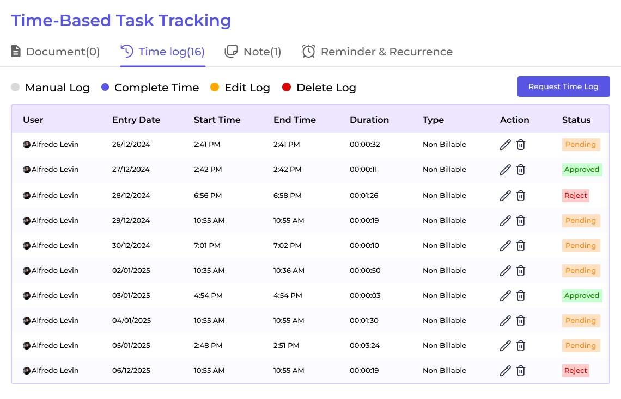Click the Entry Date column header

pyautogui.click(x=136, y=120)
